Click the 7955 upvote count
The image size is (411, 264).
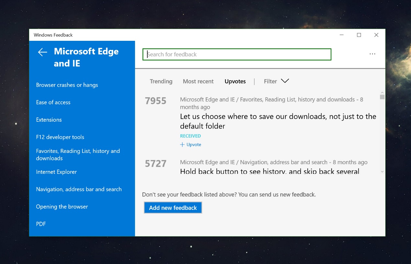[x=155, y=101]
